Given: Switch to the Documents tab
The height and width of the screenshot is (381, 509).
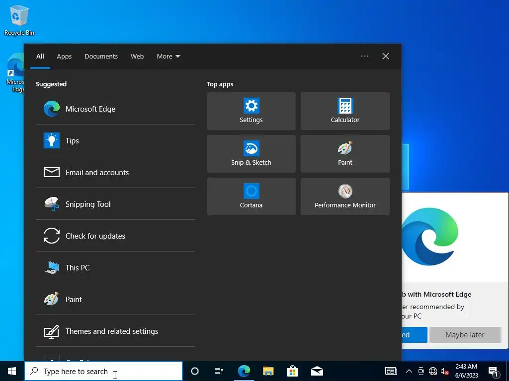Looking at the screenshot, I should tap(101, 57).
